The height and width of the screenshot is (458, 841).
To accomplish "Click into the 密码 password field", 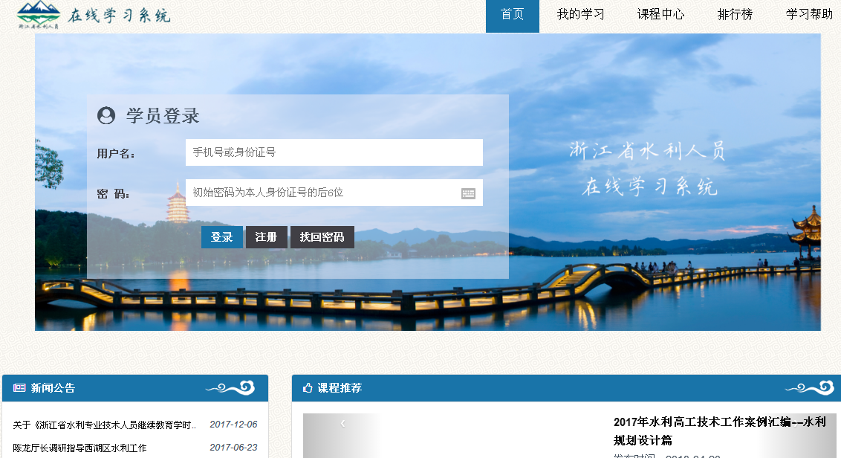I will (x=323, y=193).
